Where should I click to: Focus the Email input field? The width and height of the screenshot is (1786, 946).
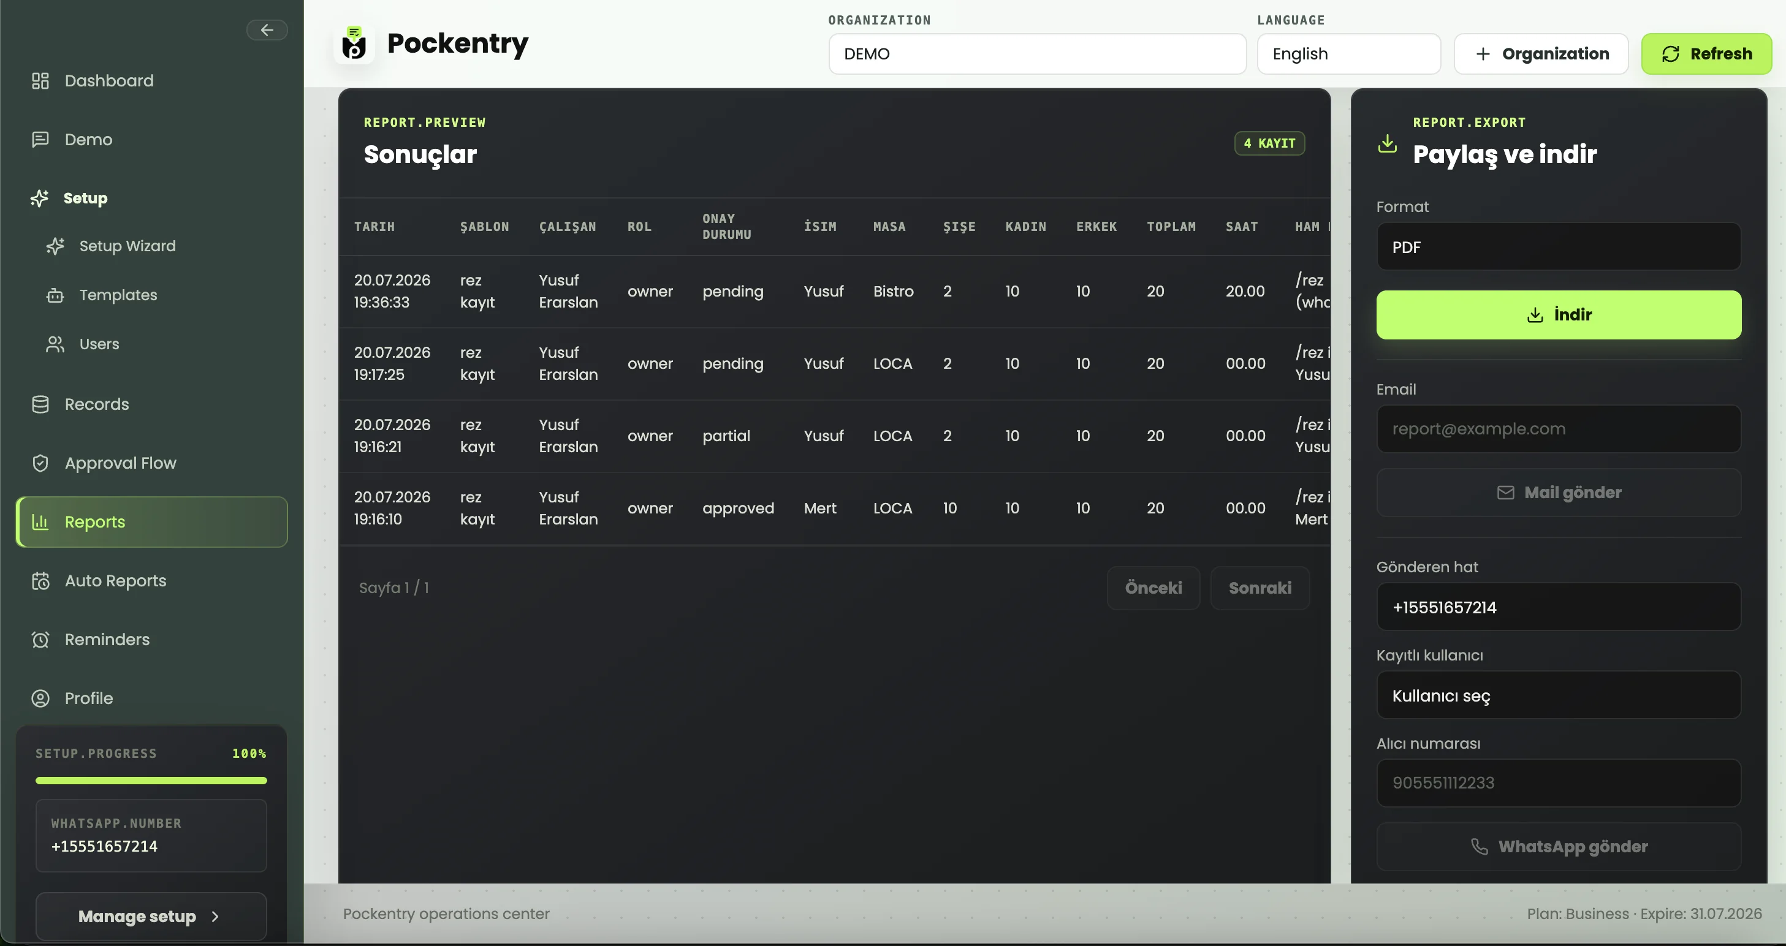point(1558,429)
